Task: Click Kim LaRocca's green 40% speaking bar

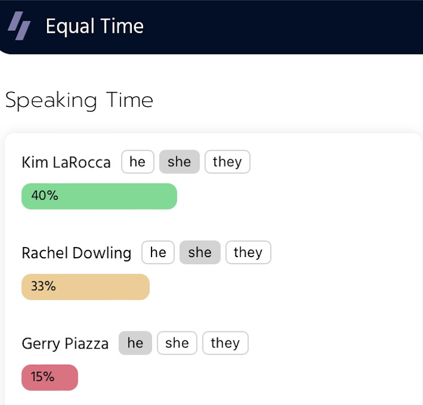Action: 99,197
